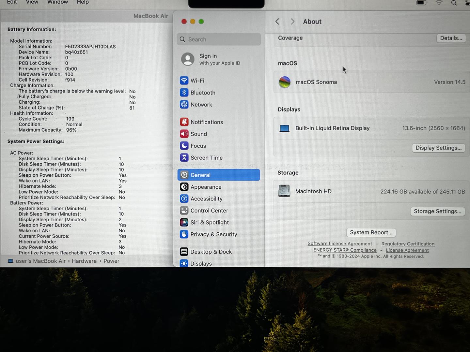Click the Displays icon in the sidebar

coord(184,263)
